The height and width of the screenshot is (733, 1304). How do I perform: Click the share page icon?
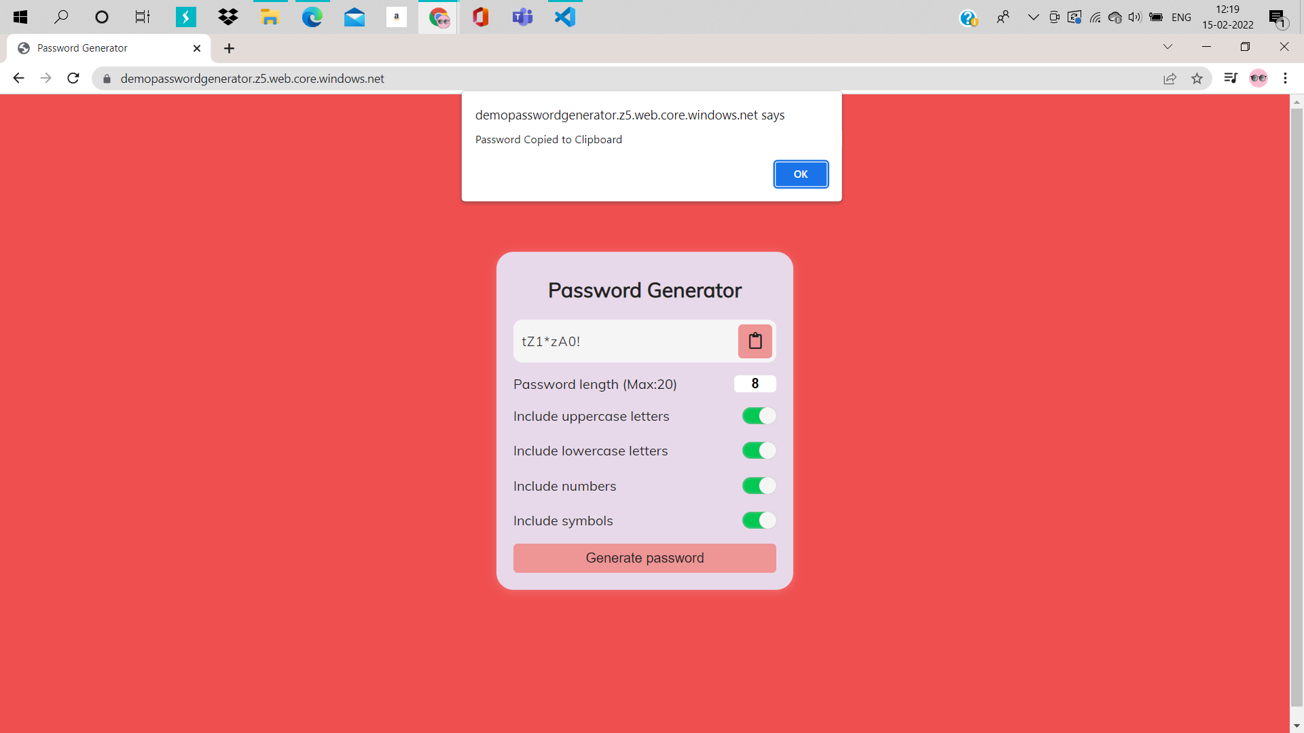[1170, 79]
